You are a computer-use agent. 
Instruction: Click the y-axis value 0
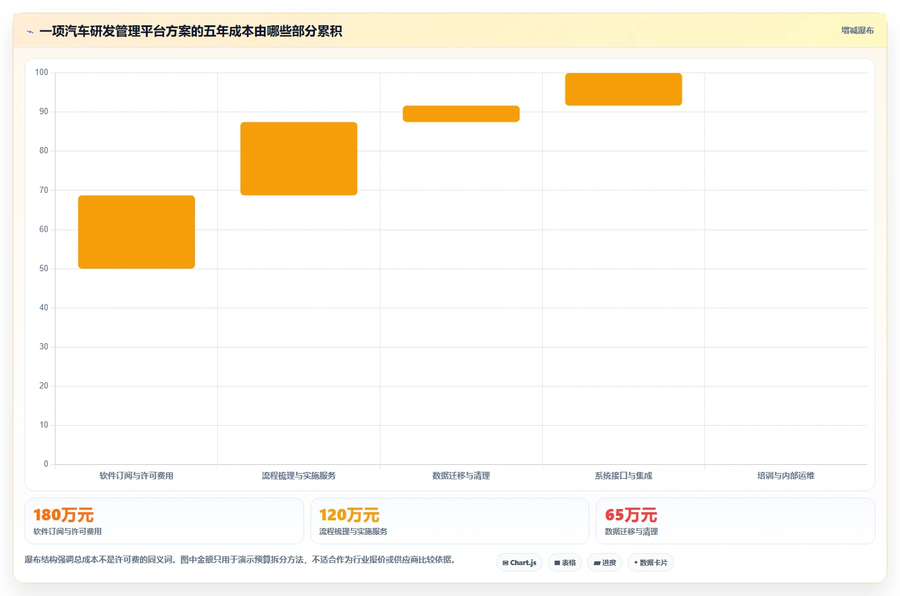pos(46,464)
